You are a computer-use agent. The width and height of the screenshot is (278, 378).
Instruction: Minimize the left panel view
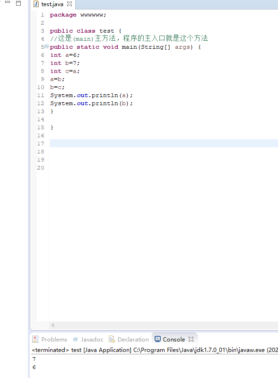click(8, 2)
